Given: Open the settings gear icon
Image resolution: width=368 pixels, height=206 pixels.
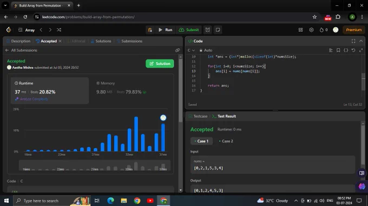Looking at the screenshot, I should (311, 30).
